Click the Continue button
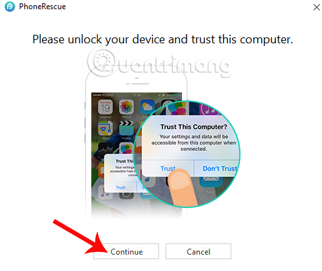Viewport: 322px width, 271px height. [x=126, y=251]
